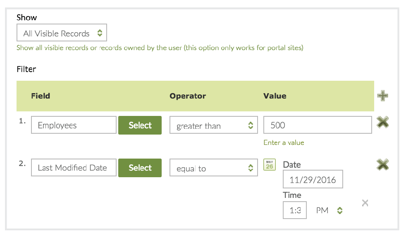Open the Show records dropdown
The height and width of the screenshot is (236, 406).
click(x=62, y=33)
